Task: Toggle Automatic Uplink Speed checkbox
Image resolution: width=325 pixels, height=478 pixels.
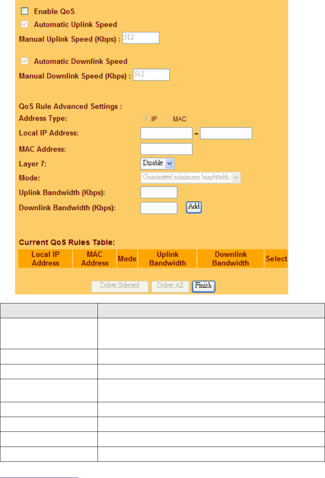Action: pyautogui.click(x=25, y=25)
